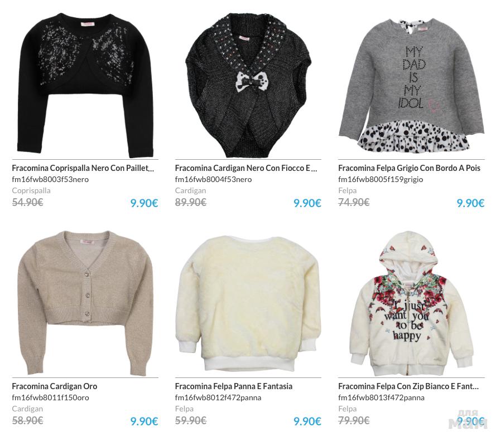Select product code fm16fwb8011f150oro
This screenshot has width=496, height=437.
coord(50,397)
